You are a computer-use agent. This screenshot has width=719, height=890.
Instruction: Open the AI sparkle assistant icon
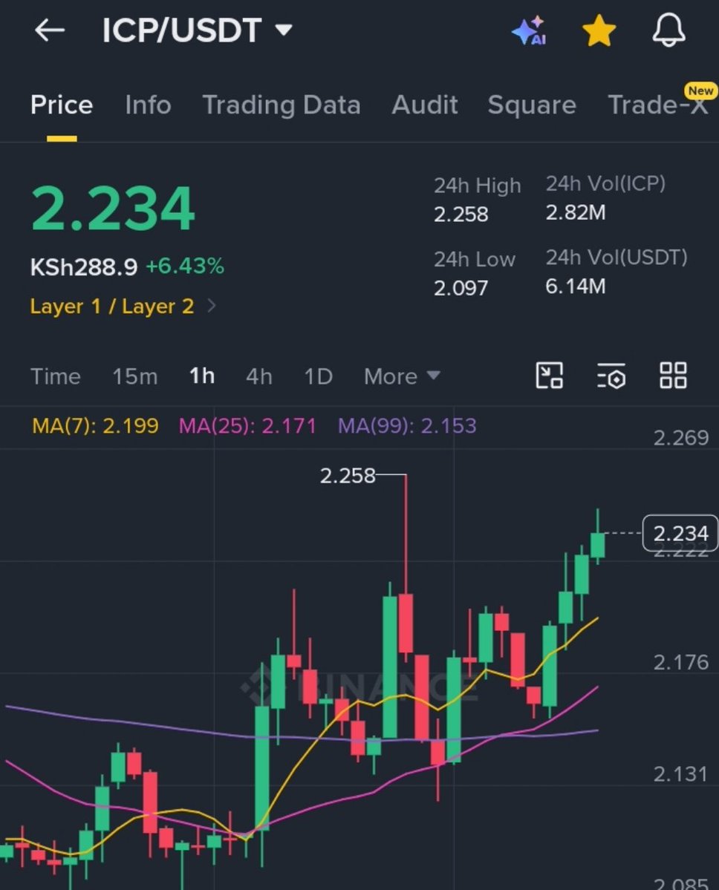point(529,30)
